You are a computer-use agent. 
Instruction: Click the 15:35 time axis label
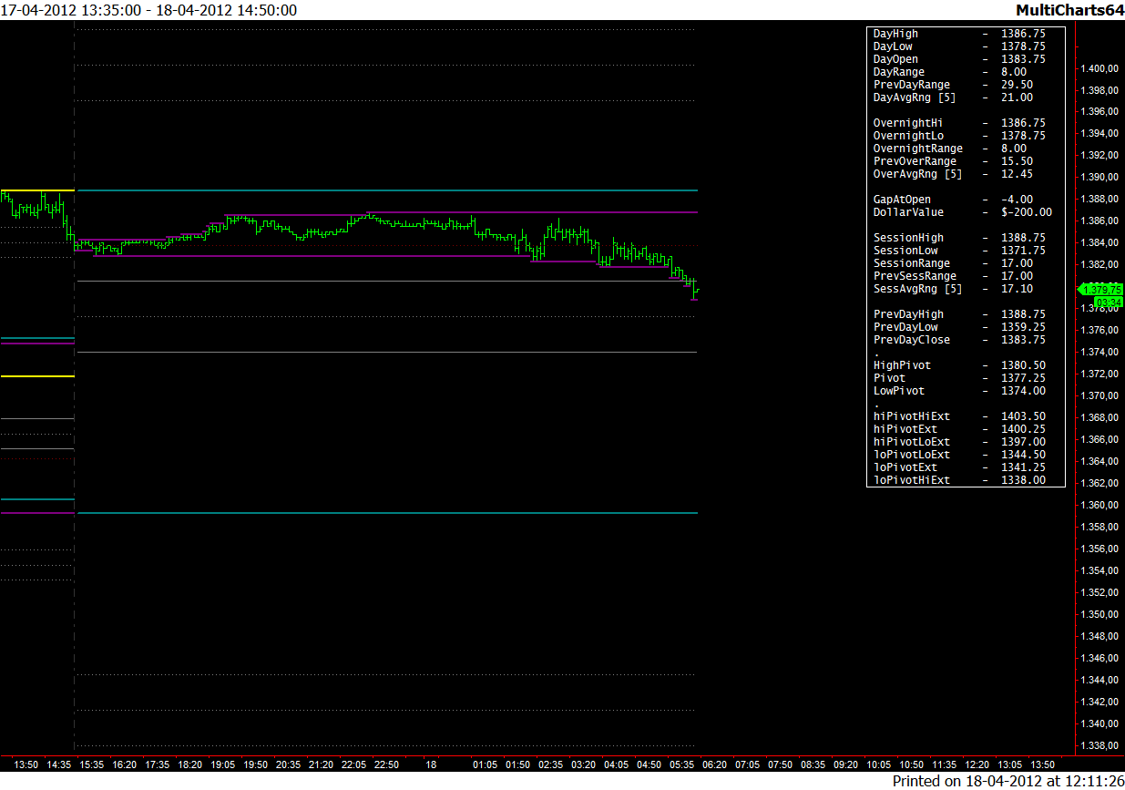click(92, 765)
